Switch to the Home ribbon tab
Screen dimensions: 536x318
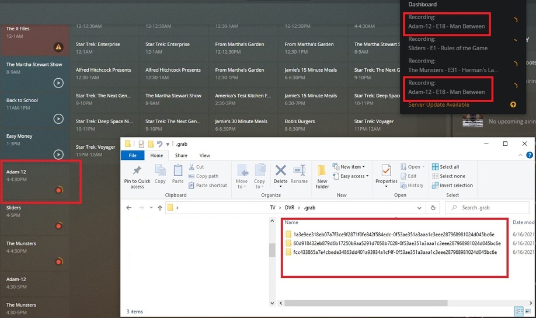point(156,155)
